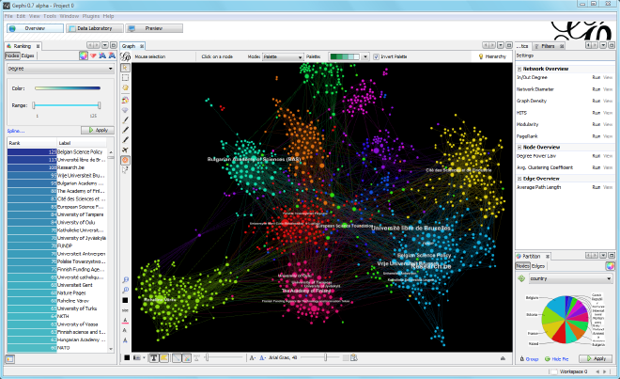Click the upper zoom magnifier icon on left toolbar

click(125, 280)
